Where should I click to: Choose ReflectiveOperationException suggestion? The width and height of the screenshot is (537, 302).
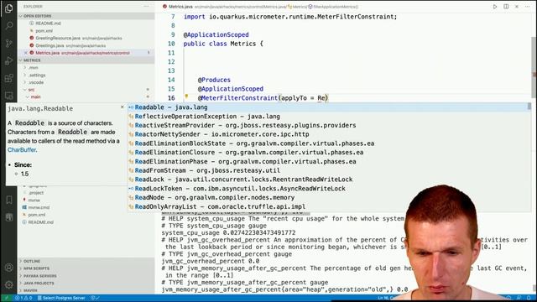click(x=329, y=117)
